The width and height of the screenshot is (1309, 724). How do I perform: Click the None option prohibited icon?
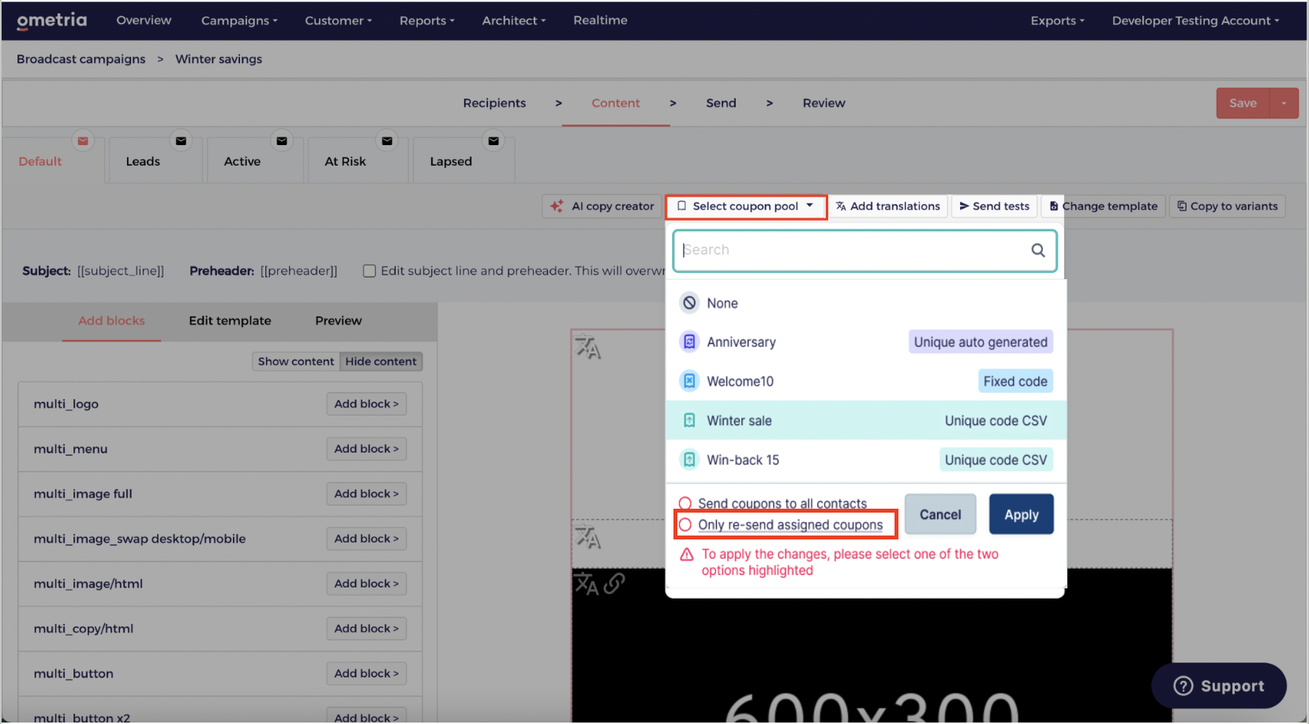click(x=689, y=304)
